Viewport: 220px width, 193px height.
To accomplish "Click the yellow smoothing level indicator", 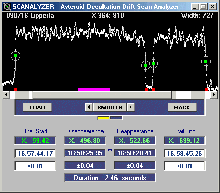I will click(104, 118).
